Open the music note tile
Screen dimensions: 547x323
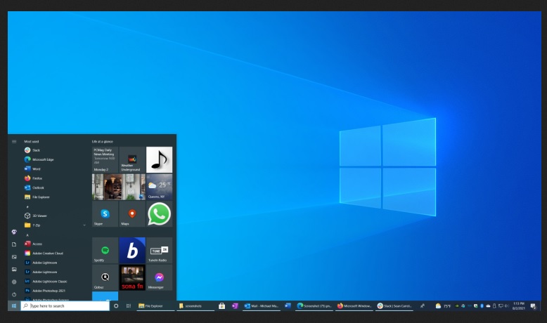click(159, 159)
